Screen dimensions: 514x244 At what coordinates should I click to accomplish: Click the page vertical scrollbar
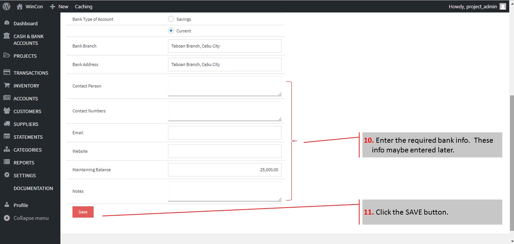pos(511,160)
